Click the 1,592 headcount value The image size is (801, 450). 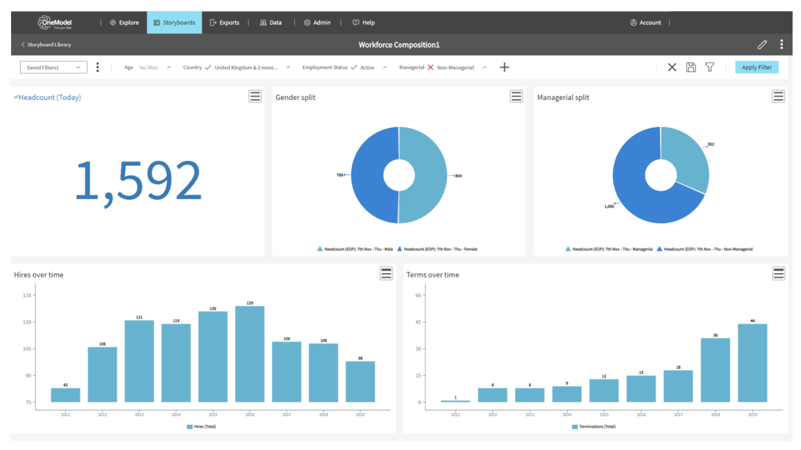(138, 181)
